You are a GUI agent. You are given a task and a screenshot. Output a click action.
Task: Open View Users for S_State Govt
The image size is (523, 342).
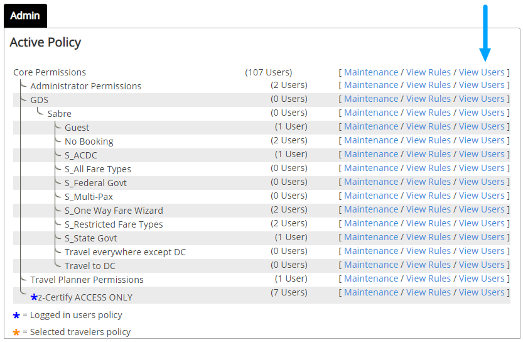click(x=482, y=237)
